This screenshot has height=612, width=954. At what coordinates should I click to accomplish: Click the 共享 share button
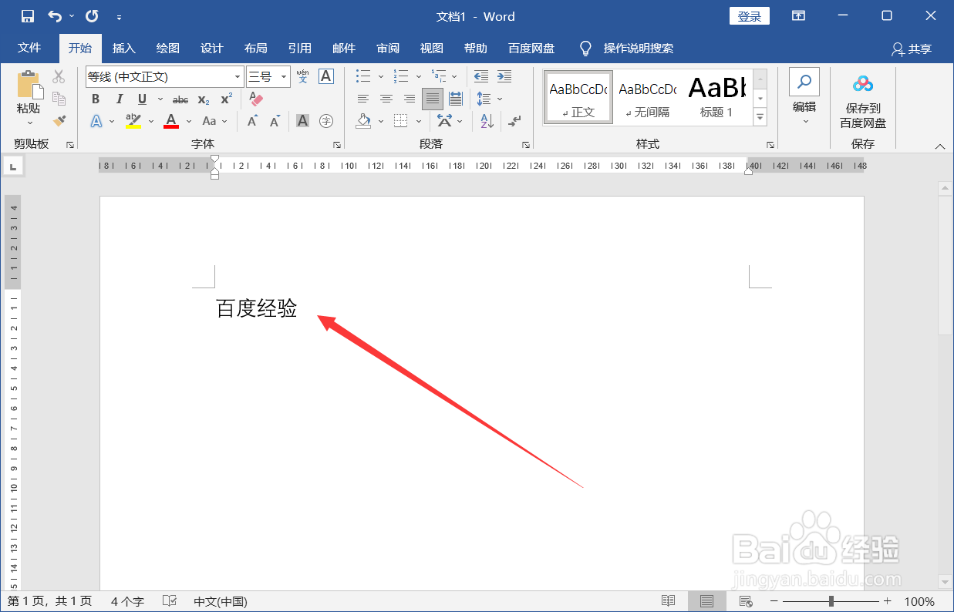(x=912, y=49)
